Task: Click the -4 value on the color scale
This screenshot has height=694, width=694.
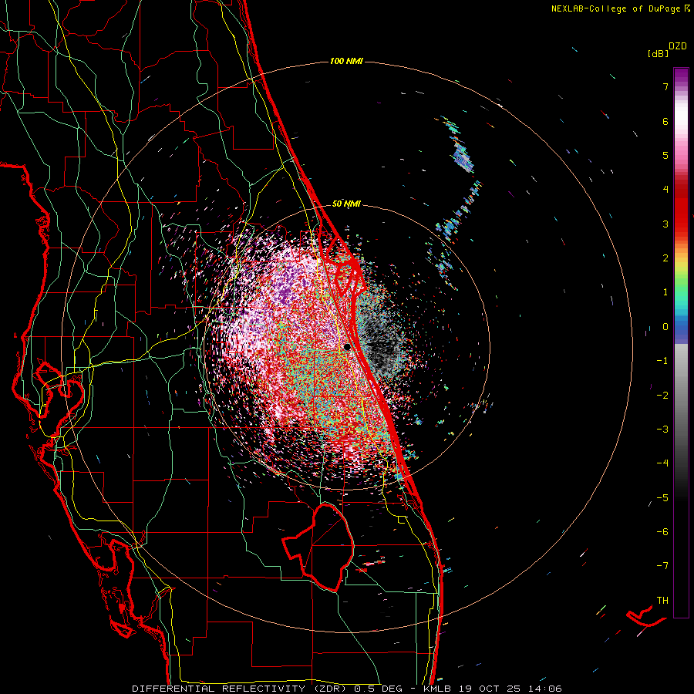Action: click(662, 463)
